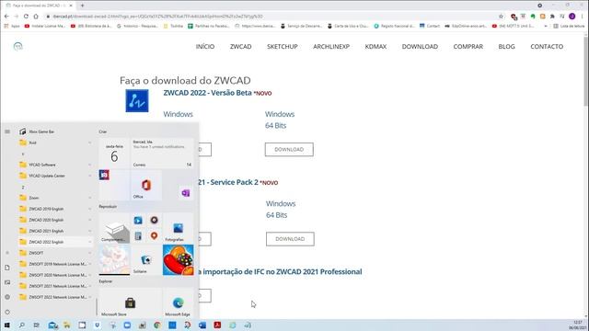
Task: Open DOWNLOAD menu item
Action: pyautogui.click(x=420, y=47)
